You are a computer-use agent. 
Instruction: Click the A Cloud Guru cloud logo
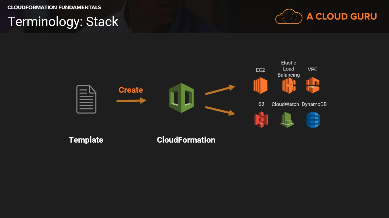tap(289, 16)
